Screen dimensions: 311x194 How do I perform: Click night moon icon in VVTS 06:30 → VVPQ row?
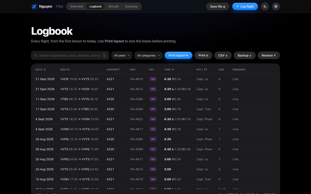pos(173,149)
